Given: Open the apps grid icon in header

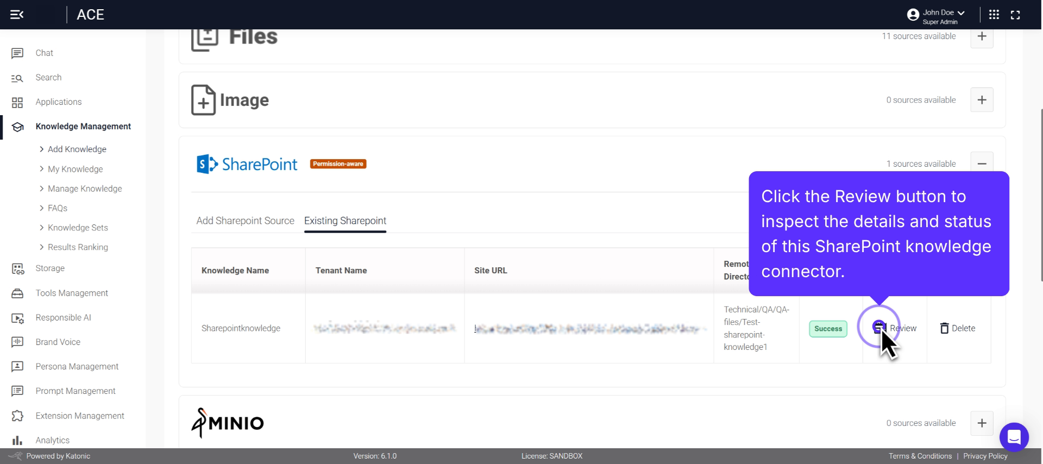Looking at the screenshot, I should [x=994, y=15].
